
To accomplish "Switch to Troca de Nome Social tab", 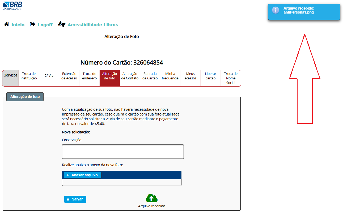I will [x=231, y=78].
